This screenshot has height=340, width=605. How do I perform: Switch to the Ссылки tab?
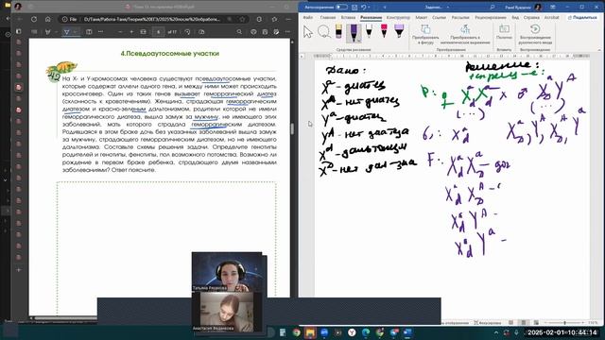tap(439, 18)
